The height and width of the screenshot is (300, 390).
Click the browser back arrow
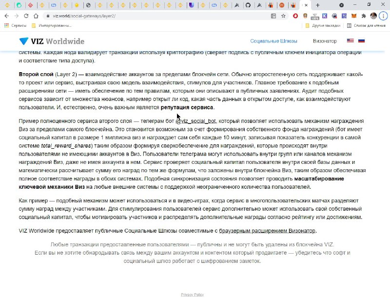(6, 16)
